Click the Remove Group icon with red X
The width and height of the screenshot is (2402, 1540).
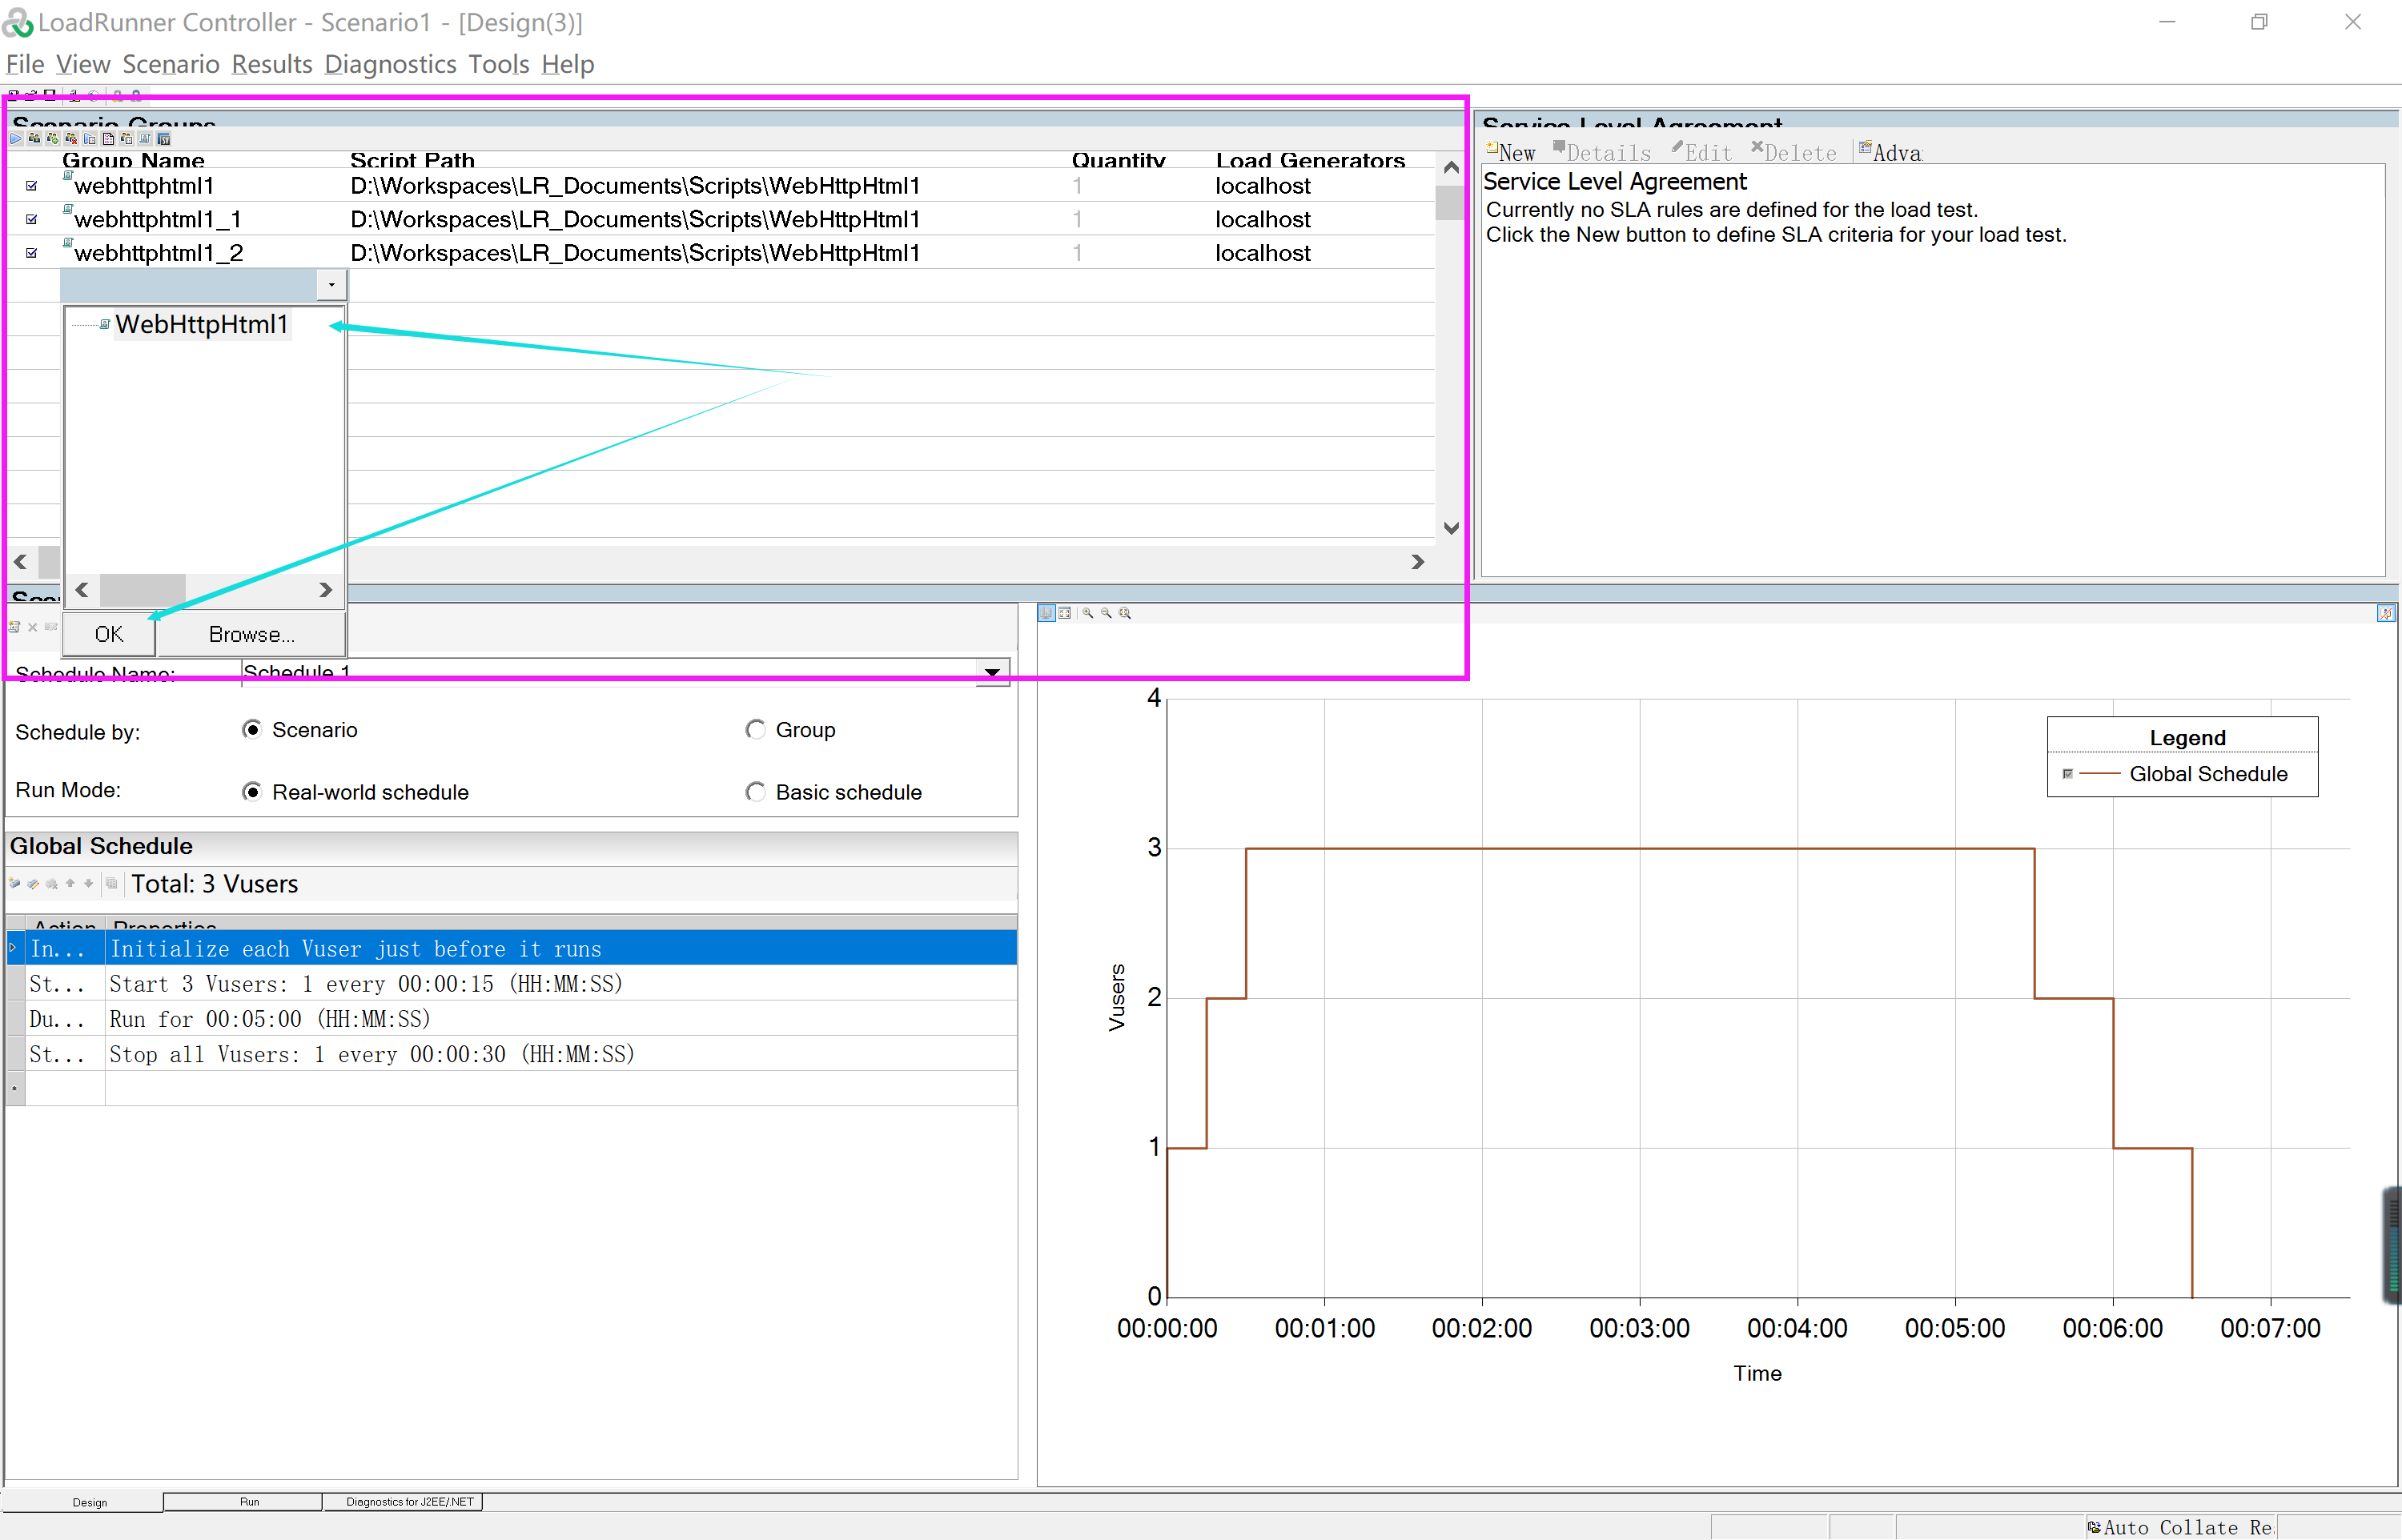pyautogui.click(x=71, y=139)
